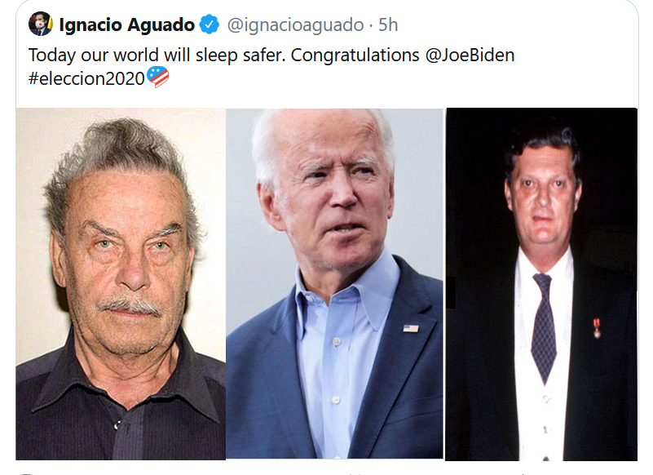653x475 pixels.
Task: Open the @JoeBiden mention
Action: pyautogui.click(x=470, y=55)
